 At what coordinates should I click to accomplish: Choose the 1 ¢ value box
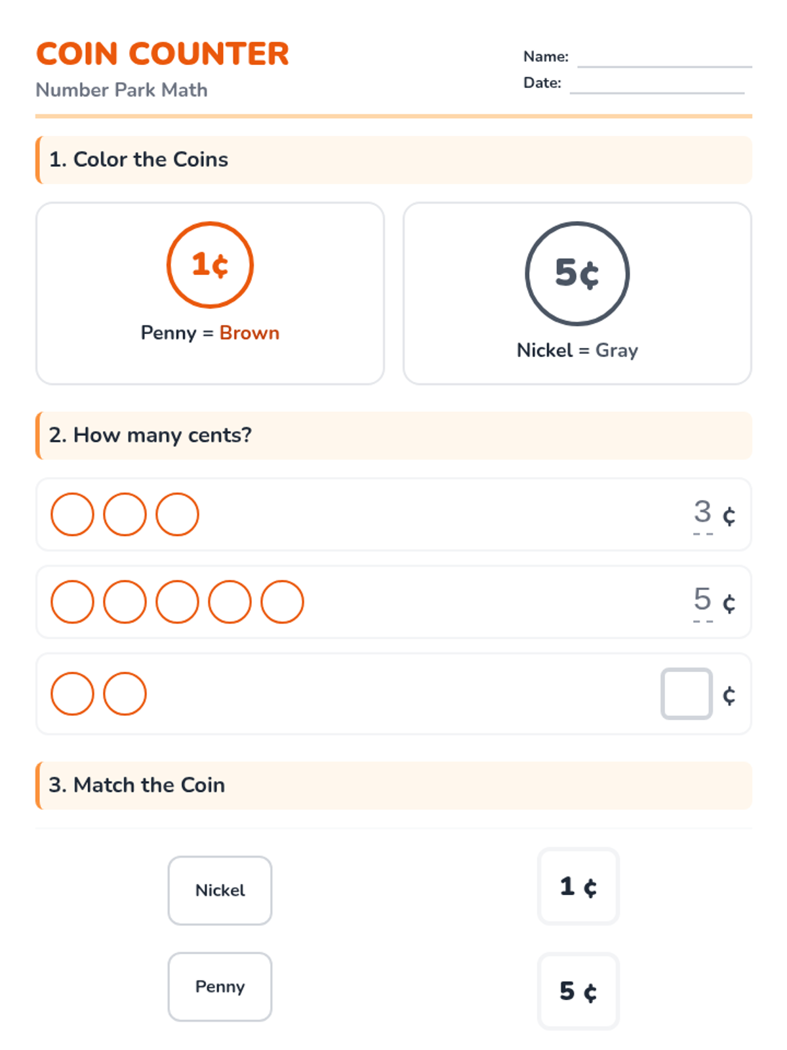pyautogui.click(x=578, y=887)
